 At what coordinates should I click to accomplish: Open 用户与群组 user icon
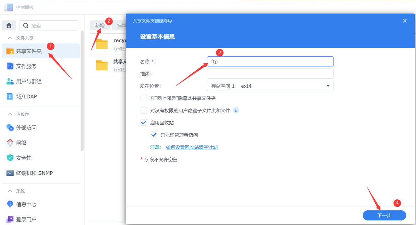(10, 82)
